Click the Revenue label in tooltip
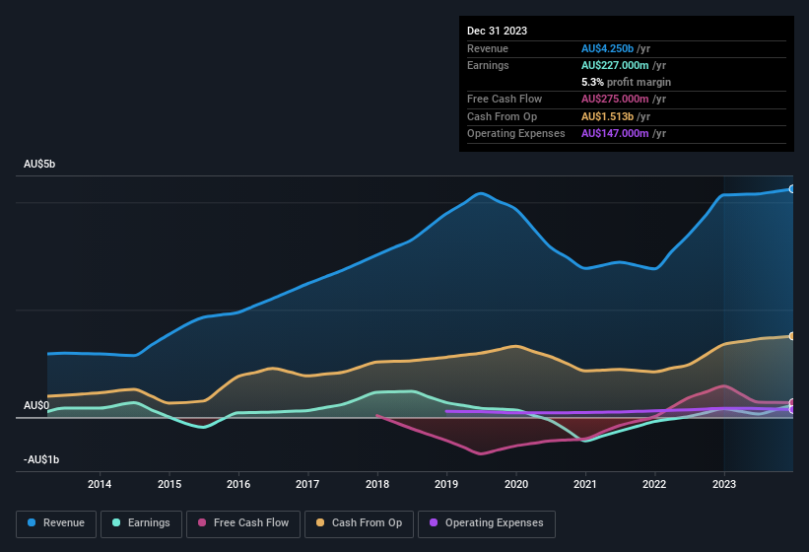This screenshot has width=809, height=552. coord(488,48)
